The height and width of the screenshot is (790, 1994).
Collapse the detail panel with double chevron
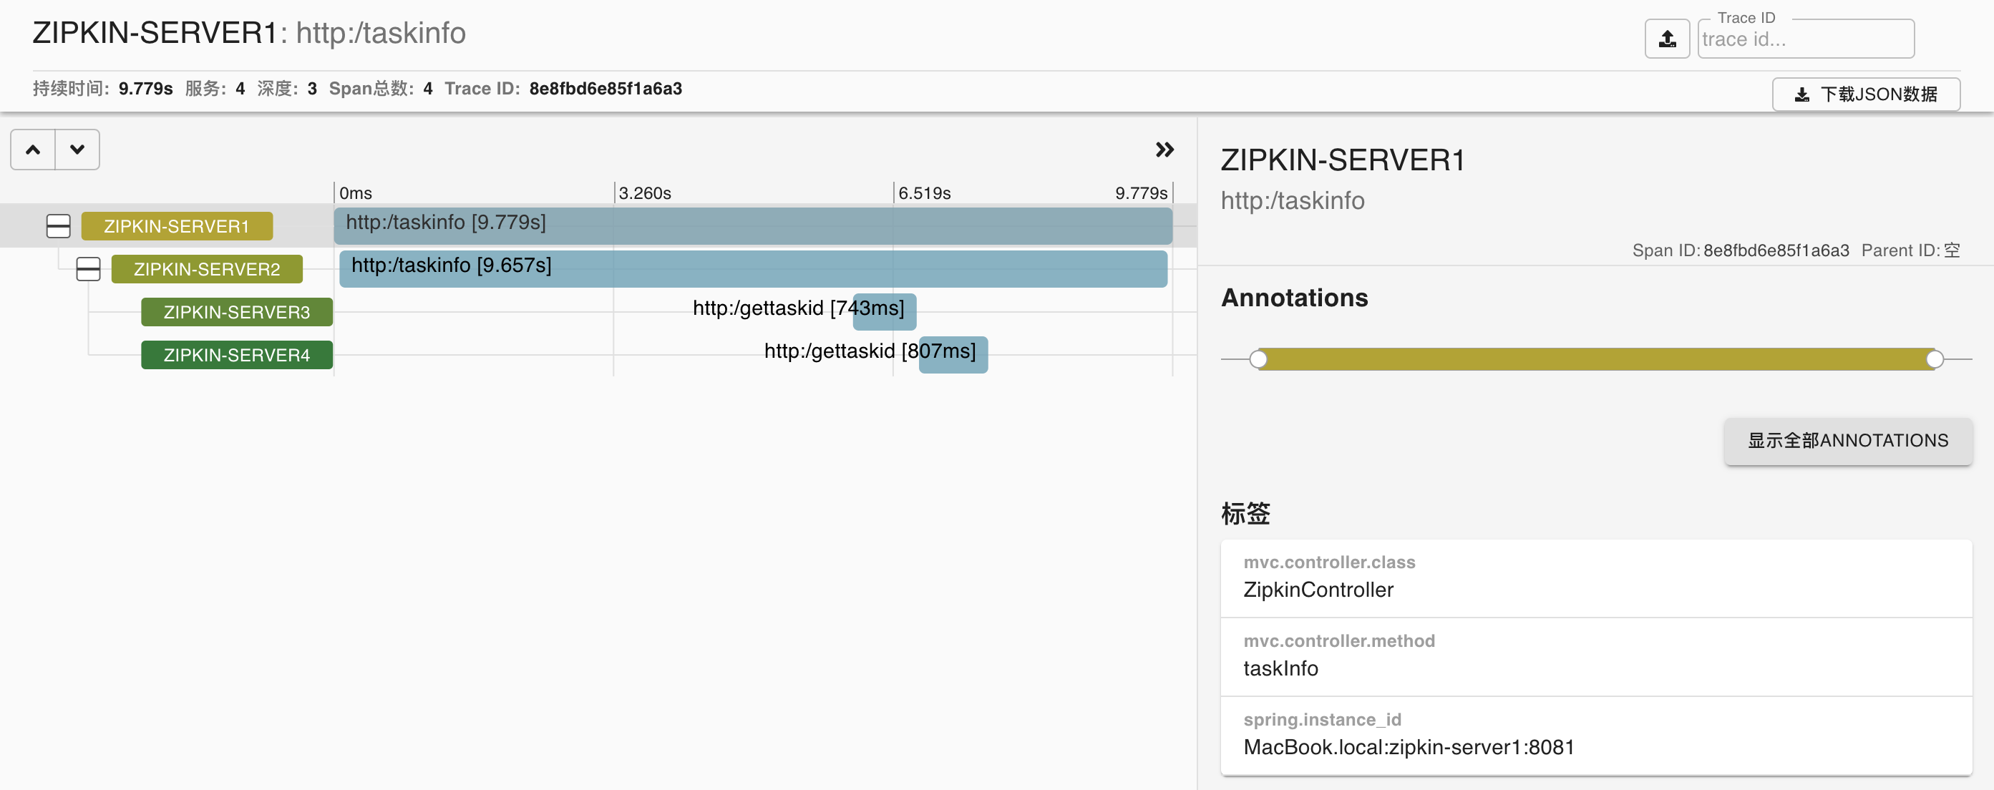(1164, 150)
